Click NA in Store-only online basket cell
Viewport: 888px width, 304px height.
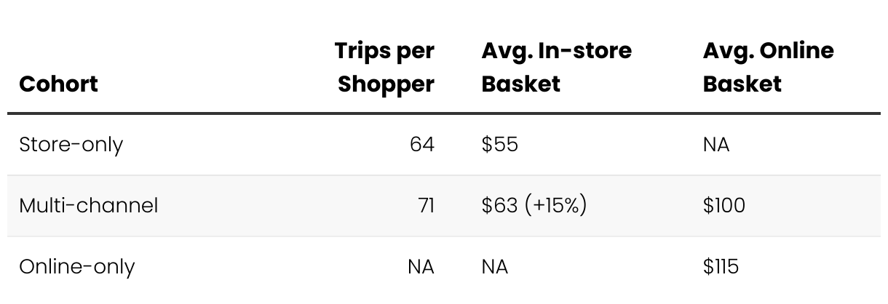pyautogui.click(x=715, y=144)
